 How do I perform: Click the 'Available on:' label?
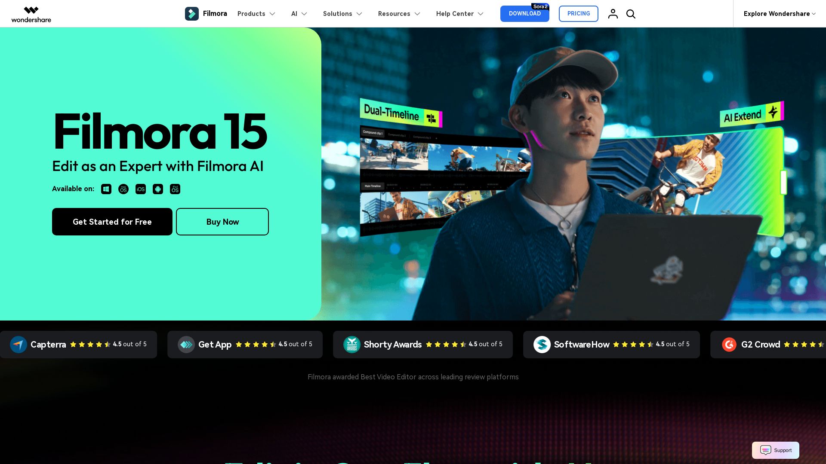[x=73, y=189]
